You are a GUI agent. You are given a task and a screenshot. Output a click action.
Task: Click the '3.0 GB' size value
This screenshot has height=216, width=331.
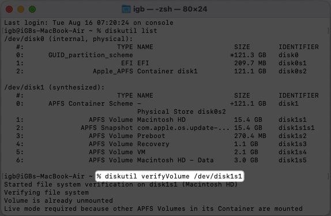(246, 160)
